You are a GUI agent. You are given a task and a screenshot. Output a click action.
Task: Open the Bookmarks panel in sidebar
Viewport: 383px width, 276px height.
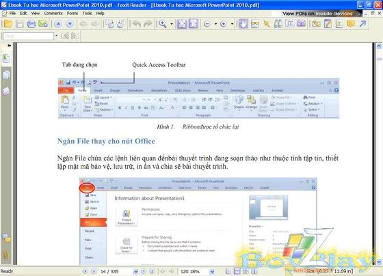[6, 59]
